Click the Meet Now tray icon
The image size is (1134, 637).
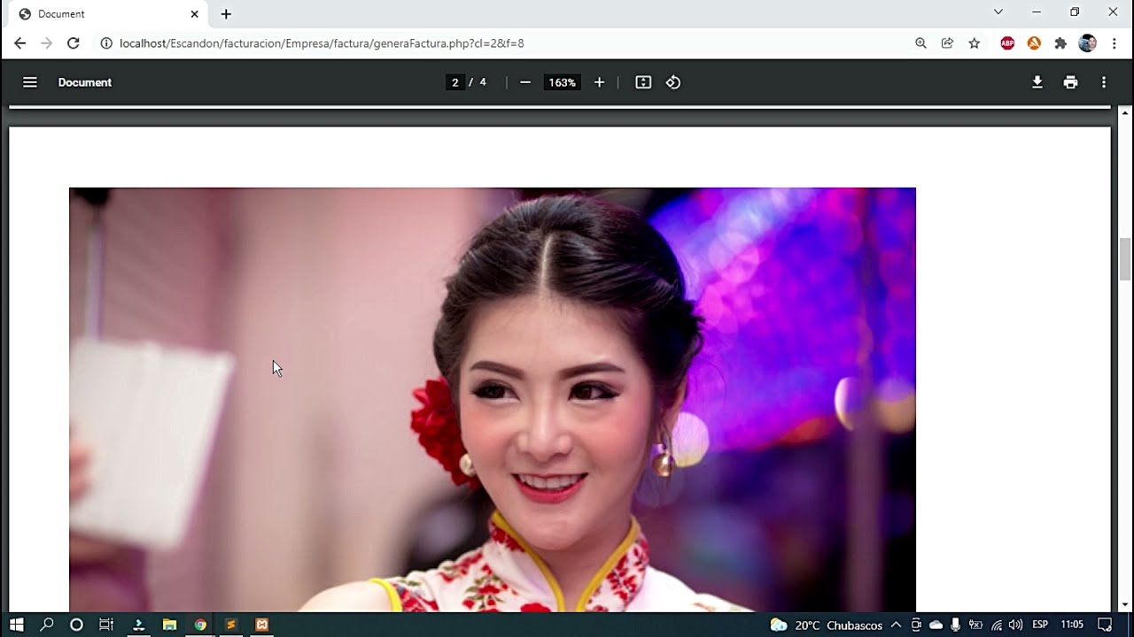(916, 625)
